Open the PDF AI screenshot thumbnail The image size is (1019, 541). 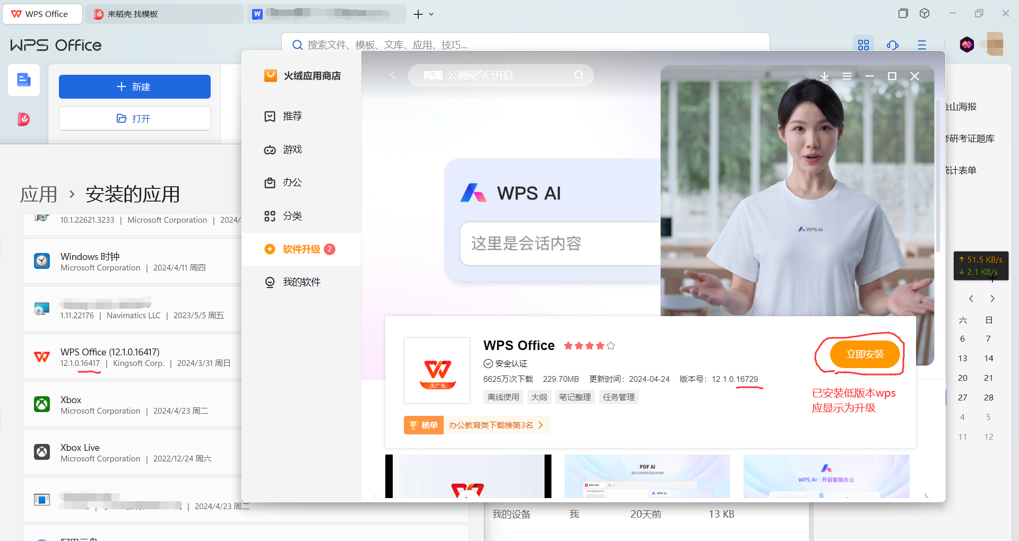coord(647,476)
